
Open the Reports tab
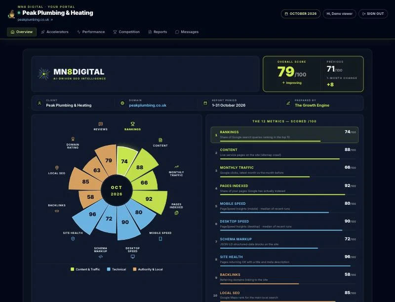click(x=158, y=32)
